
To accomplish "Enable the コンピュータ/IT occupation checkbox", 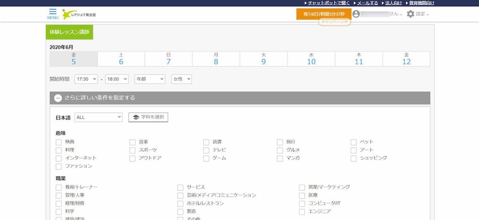I will (302, 203).
